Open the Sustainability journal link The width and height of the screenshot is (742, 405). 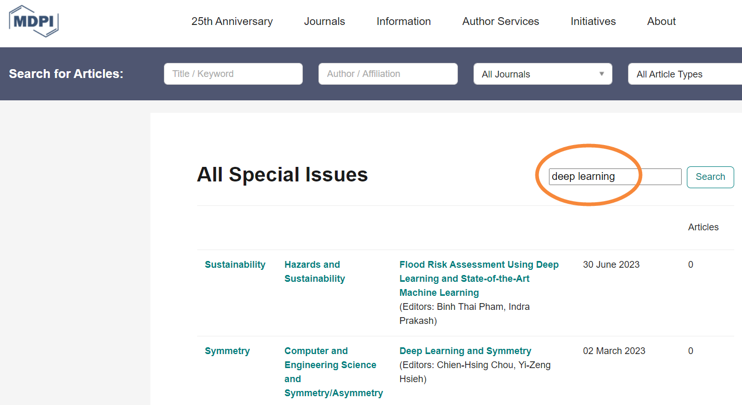(x=235, y=264)
